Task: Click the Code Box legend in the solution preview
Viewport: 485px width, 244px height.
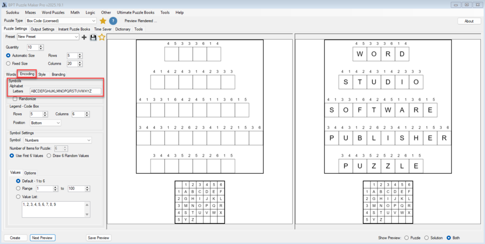Action: coord(388,202)
